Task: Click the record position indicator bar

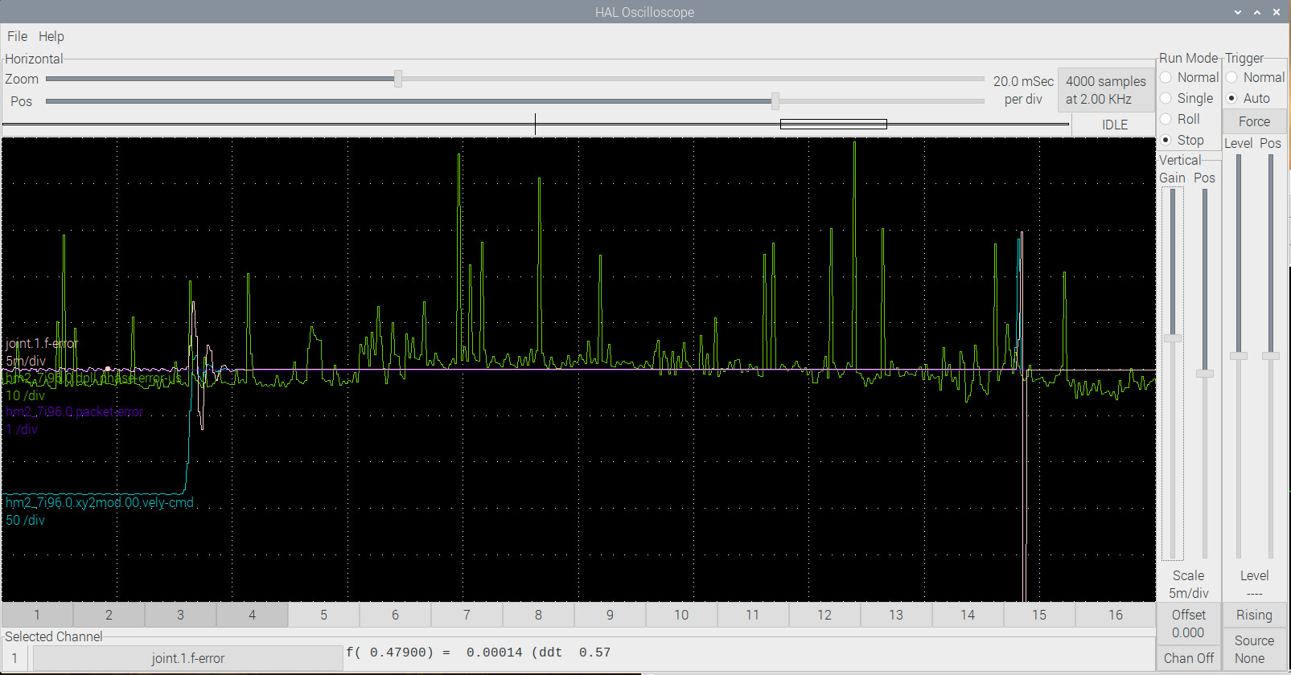Action: 536,125
